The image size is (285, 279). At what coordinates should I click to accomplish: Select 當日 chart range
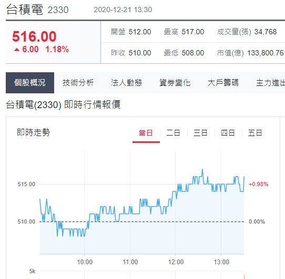146,133
